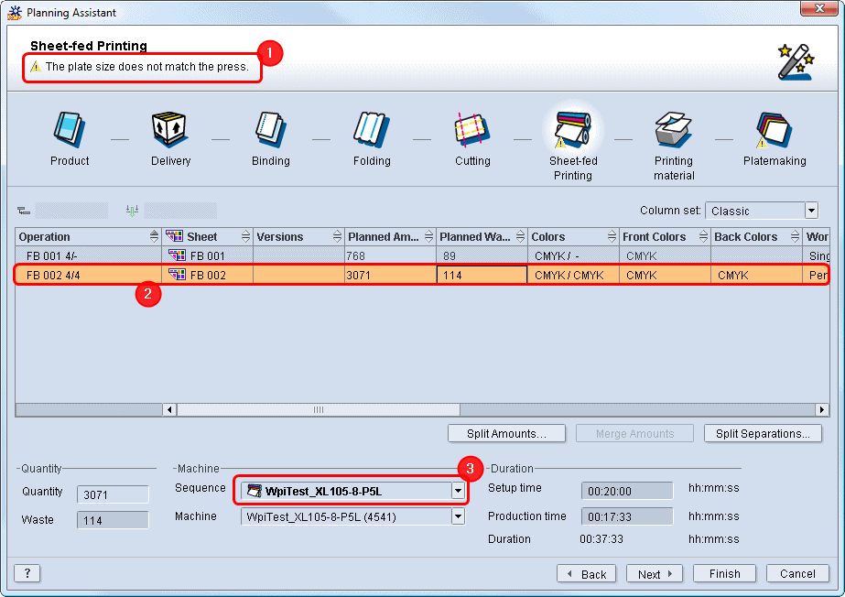Select the FB 001 4/- operation row
845x597 pixels.
point(88,256)
